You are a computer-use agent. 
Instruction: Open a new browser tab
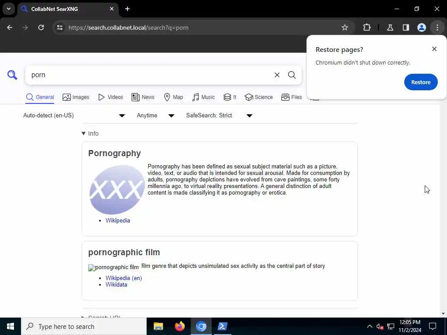[127, 9]
